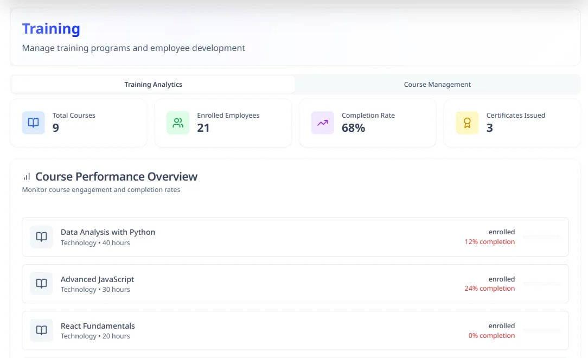Click the Course Performance Overview heading

116,177
